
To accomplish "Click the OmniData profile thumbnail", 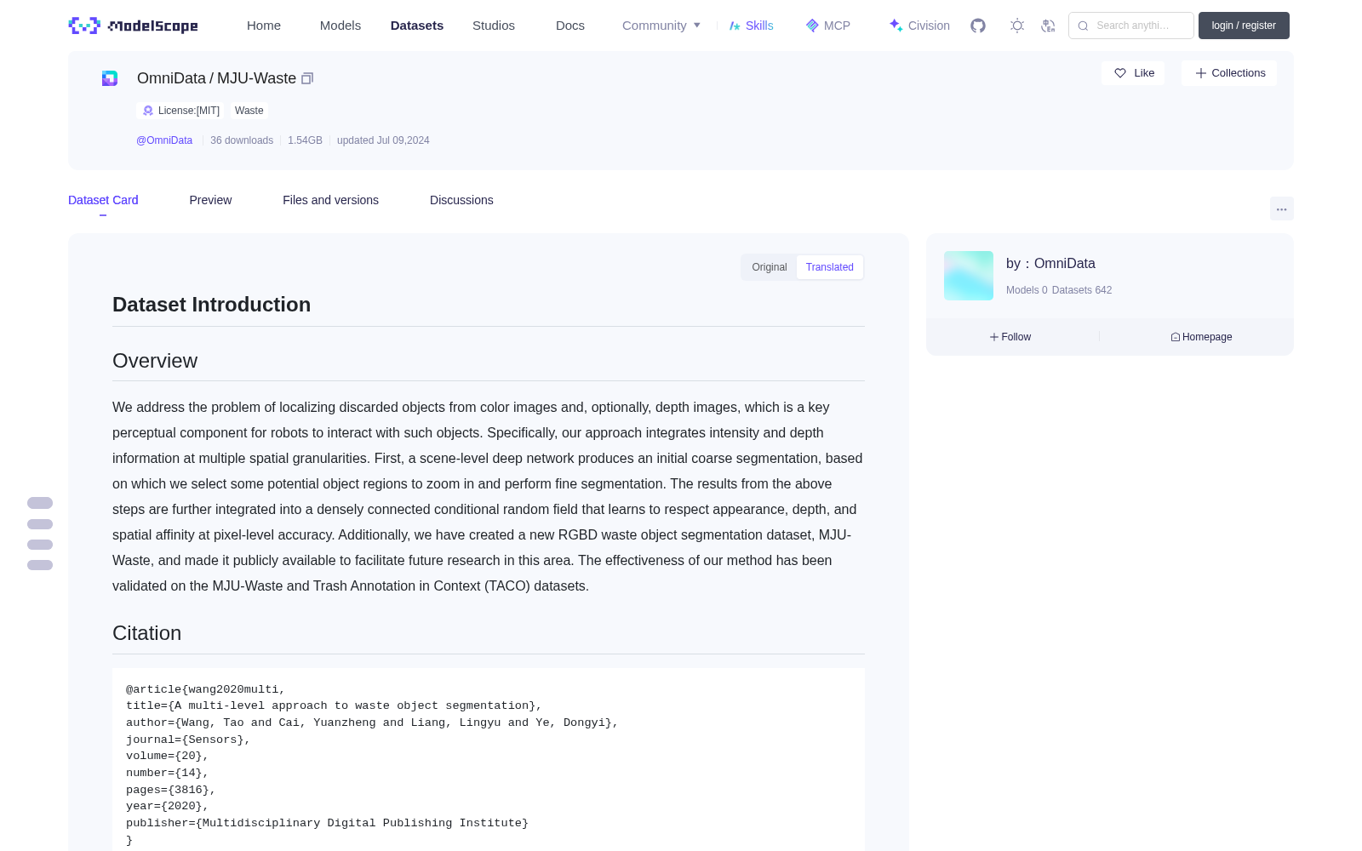I will (969, 276).
